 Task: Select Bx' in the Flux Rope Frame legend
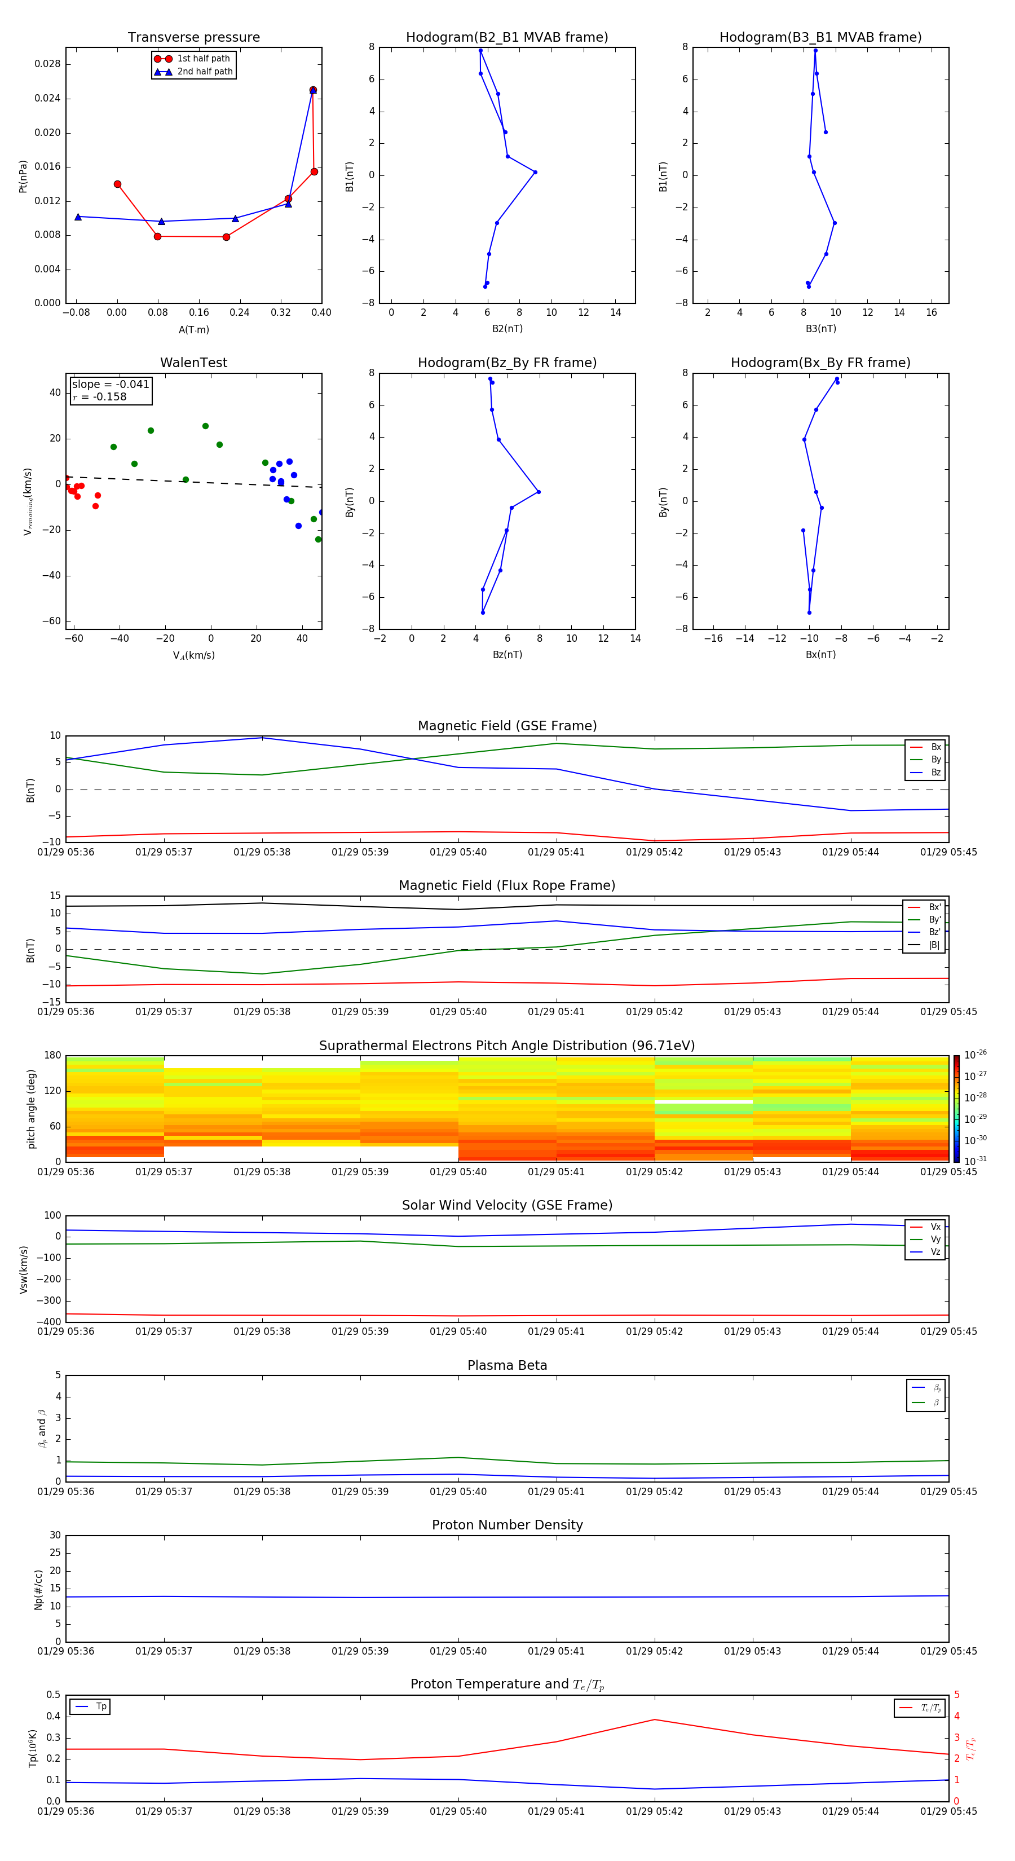point(924,907)
